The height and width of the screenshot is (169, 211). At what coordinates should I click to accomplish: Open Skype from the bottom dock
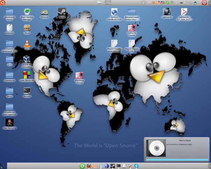pos(136,166)
